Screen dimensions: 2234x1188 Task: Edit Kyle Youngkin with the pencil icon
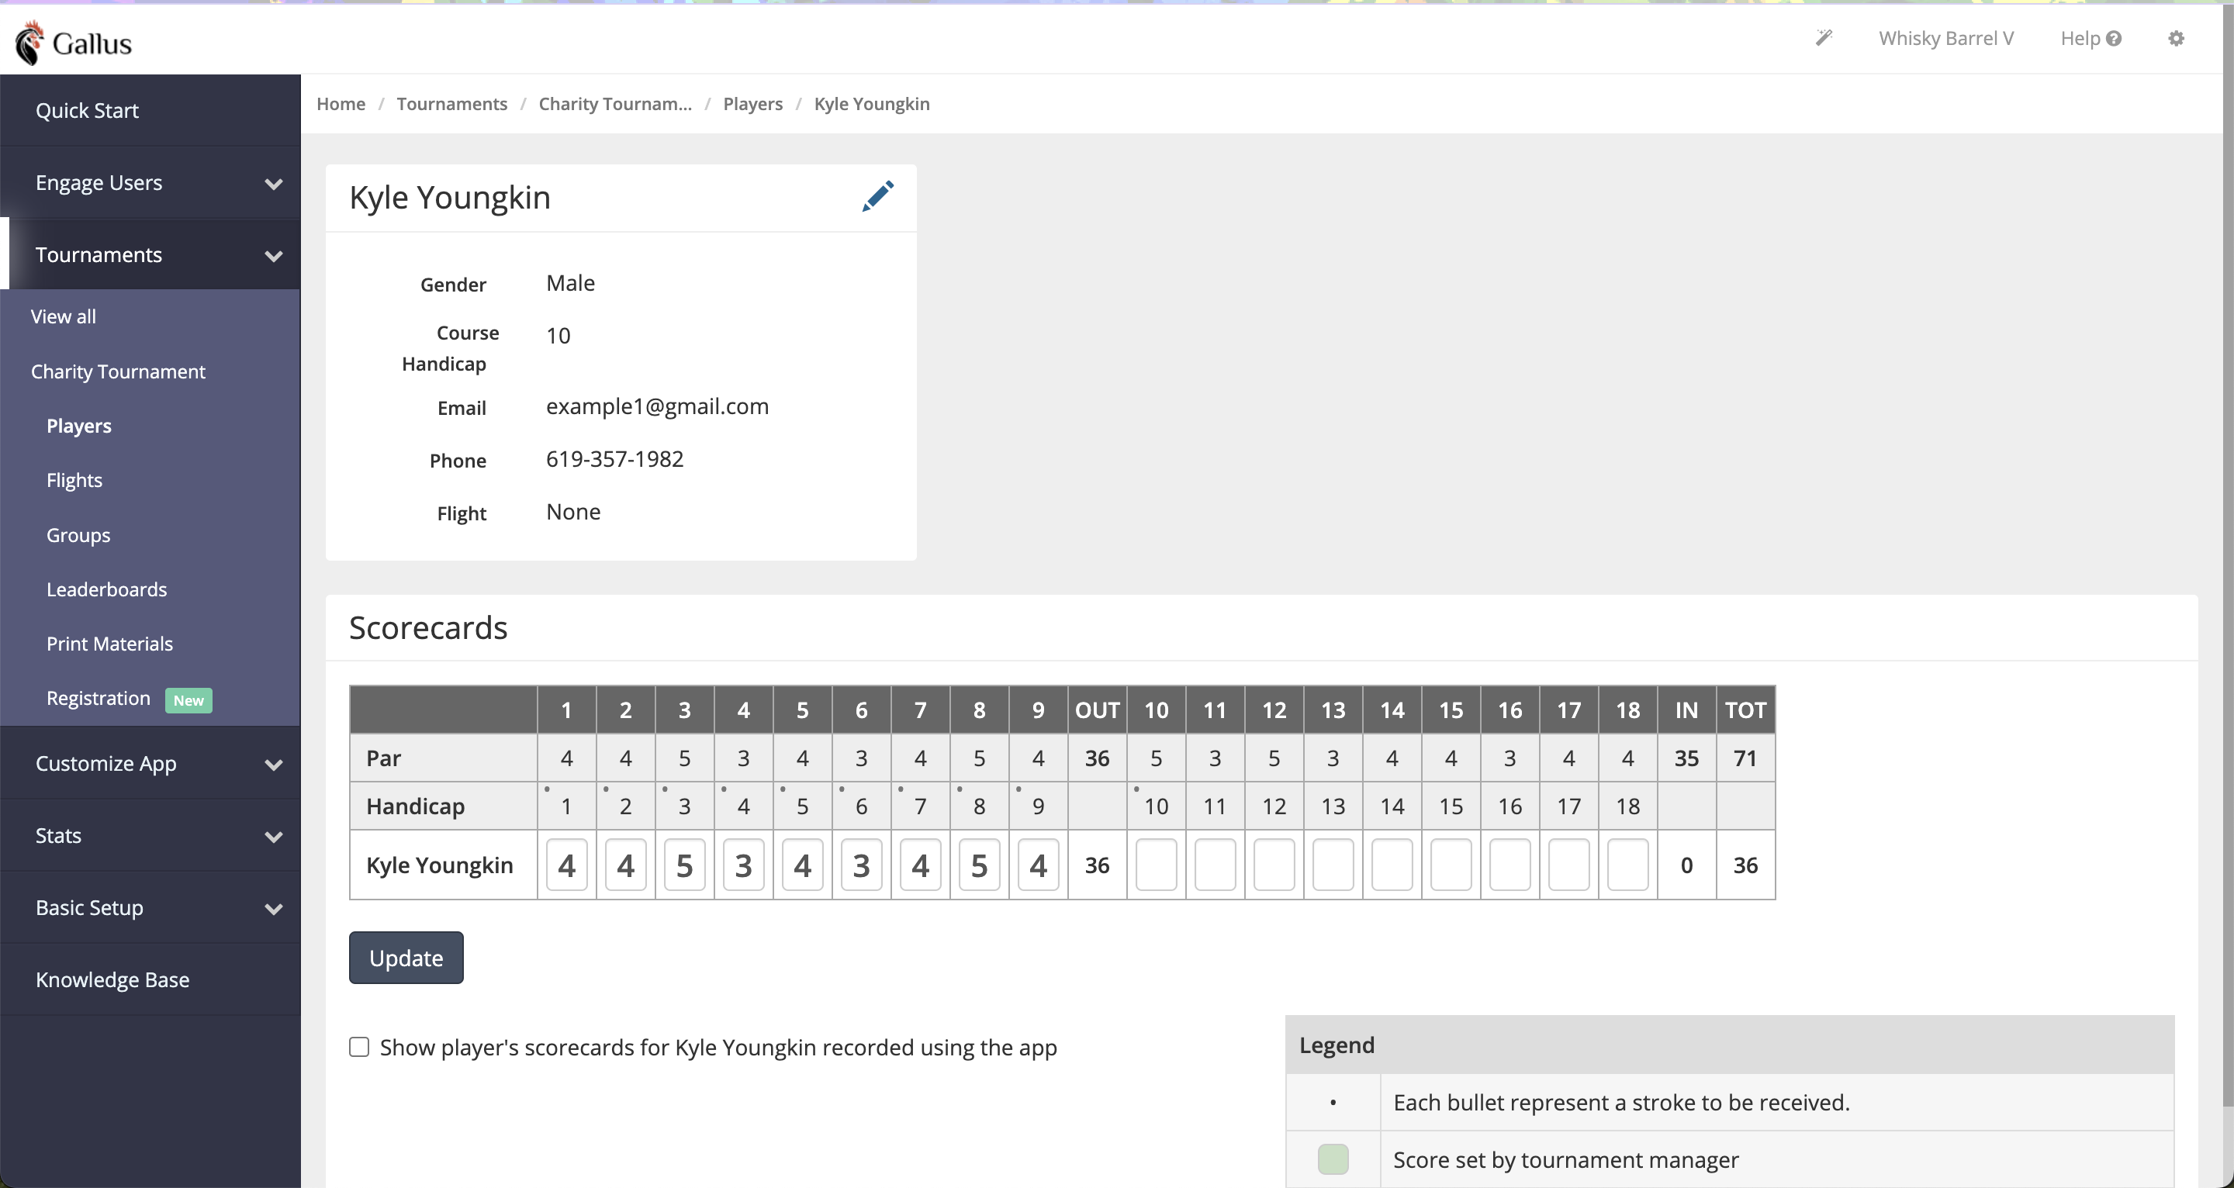click(877, 196)
